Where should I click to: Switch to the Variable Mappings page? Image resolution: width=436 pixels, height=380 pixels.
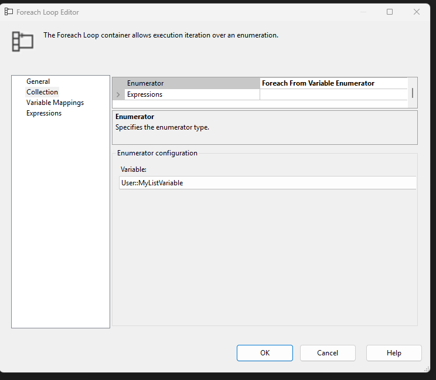tap(55, 103)
